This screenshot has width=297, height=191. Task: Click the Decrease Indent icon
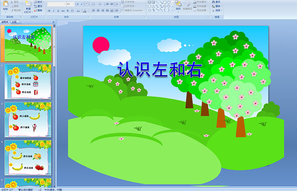point(107,4)
